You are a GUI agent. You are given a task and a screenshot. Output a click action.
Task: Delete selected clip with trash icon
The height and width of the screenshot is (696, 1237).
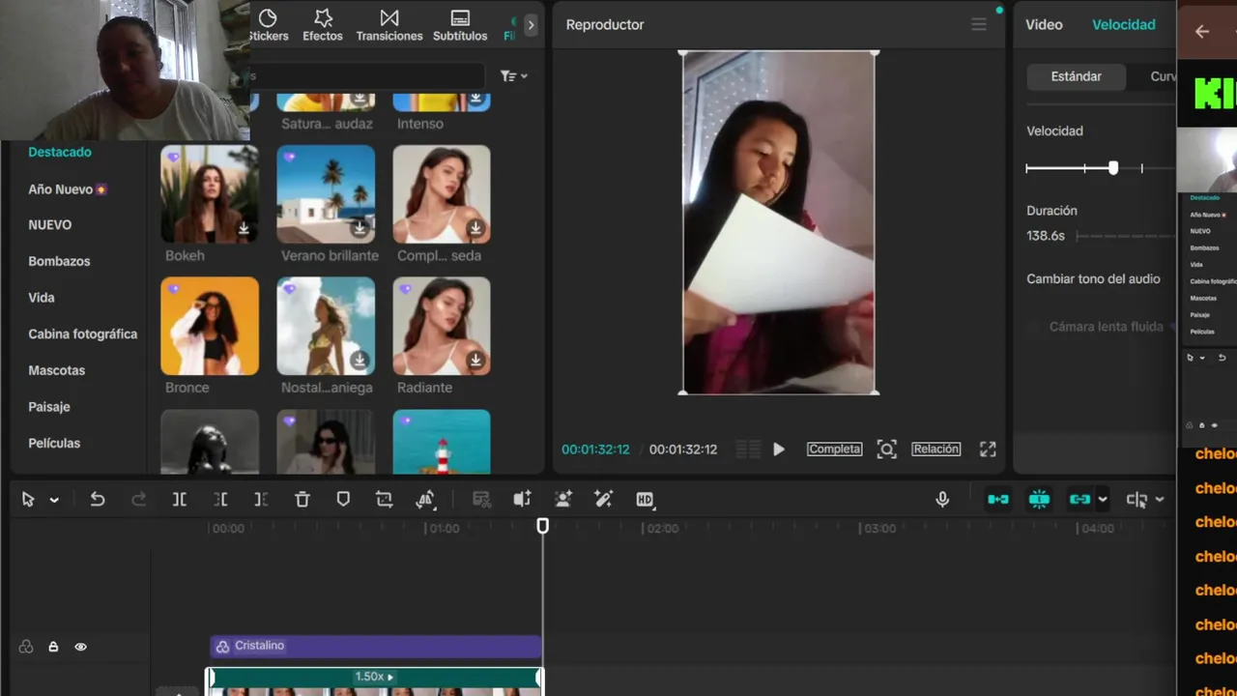click(x=302, y=500)
